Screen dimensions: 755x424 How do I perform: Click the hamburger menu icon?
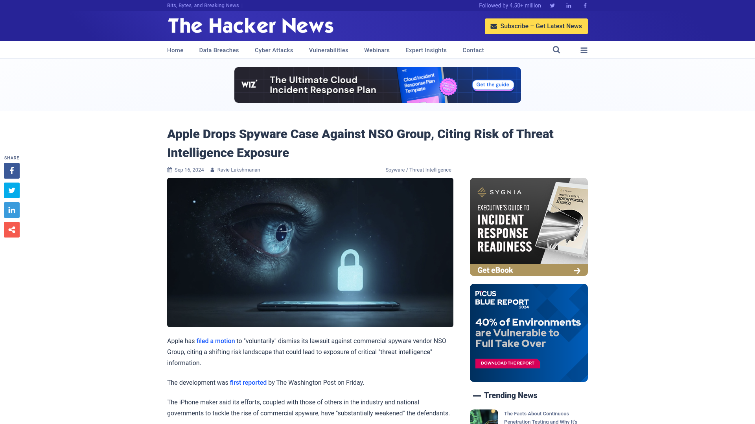pos(584,50)
